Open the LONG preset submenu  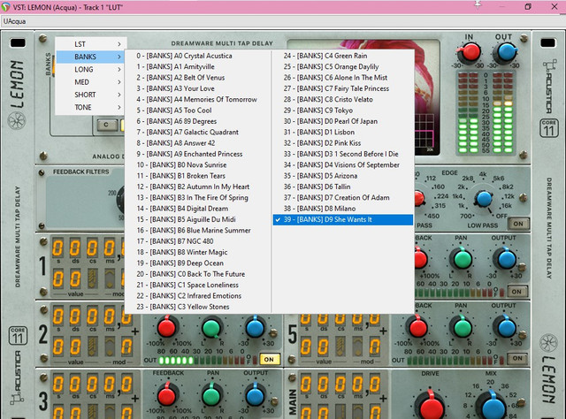90,69
